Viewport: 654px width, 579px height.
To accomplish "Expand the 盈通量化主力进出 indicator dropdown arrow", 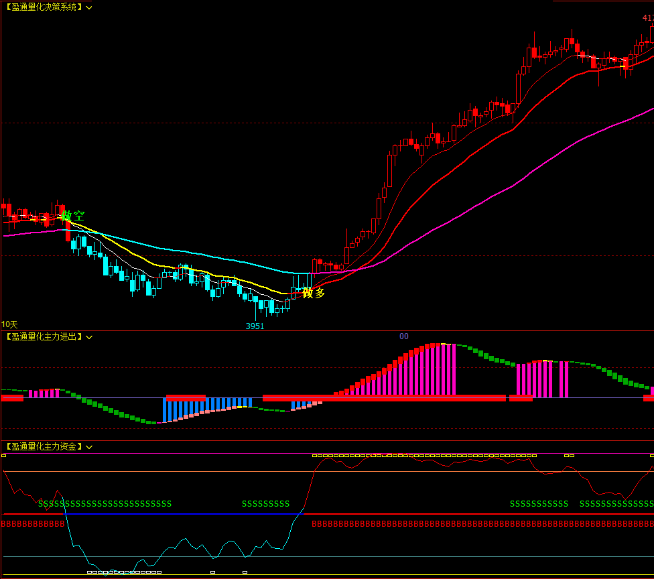I will coord(89,337).
